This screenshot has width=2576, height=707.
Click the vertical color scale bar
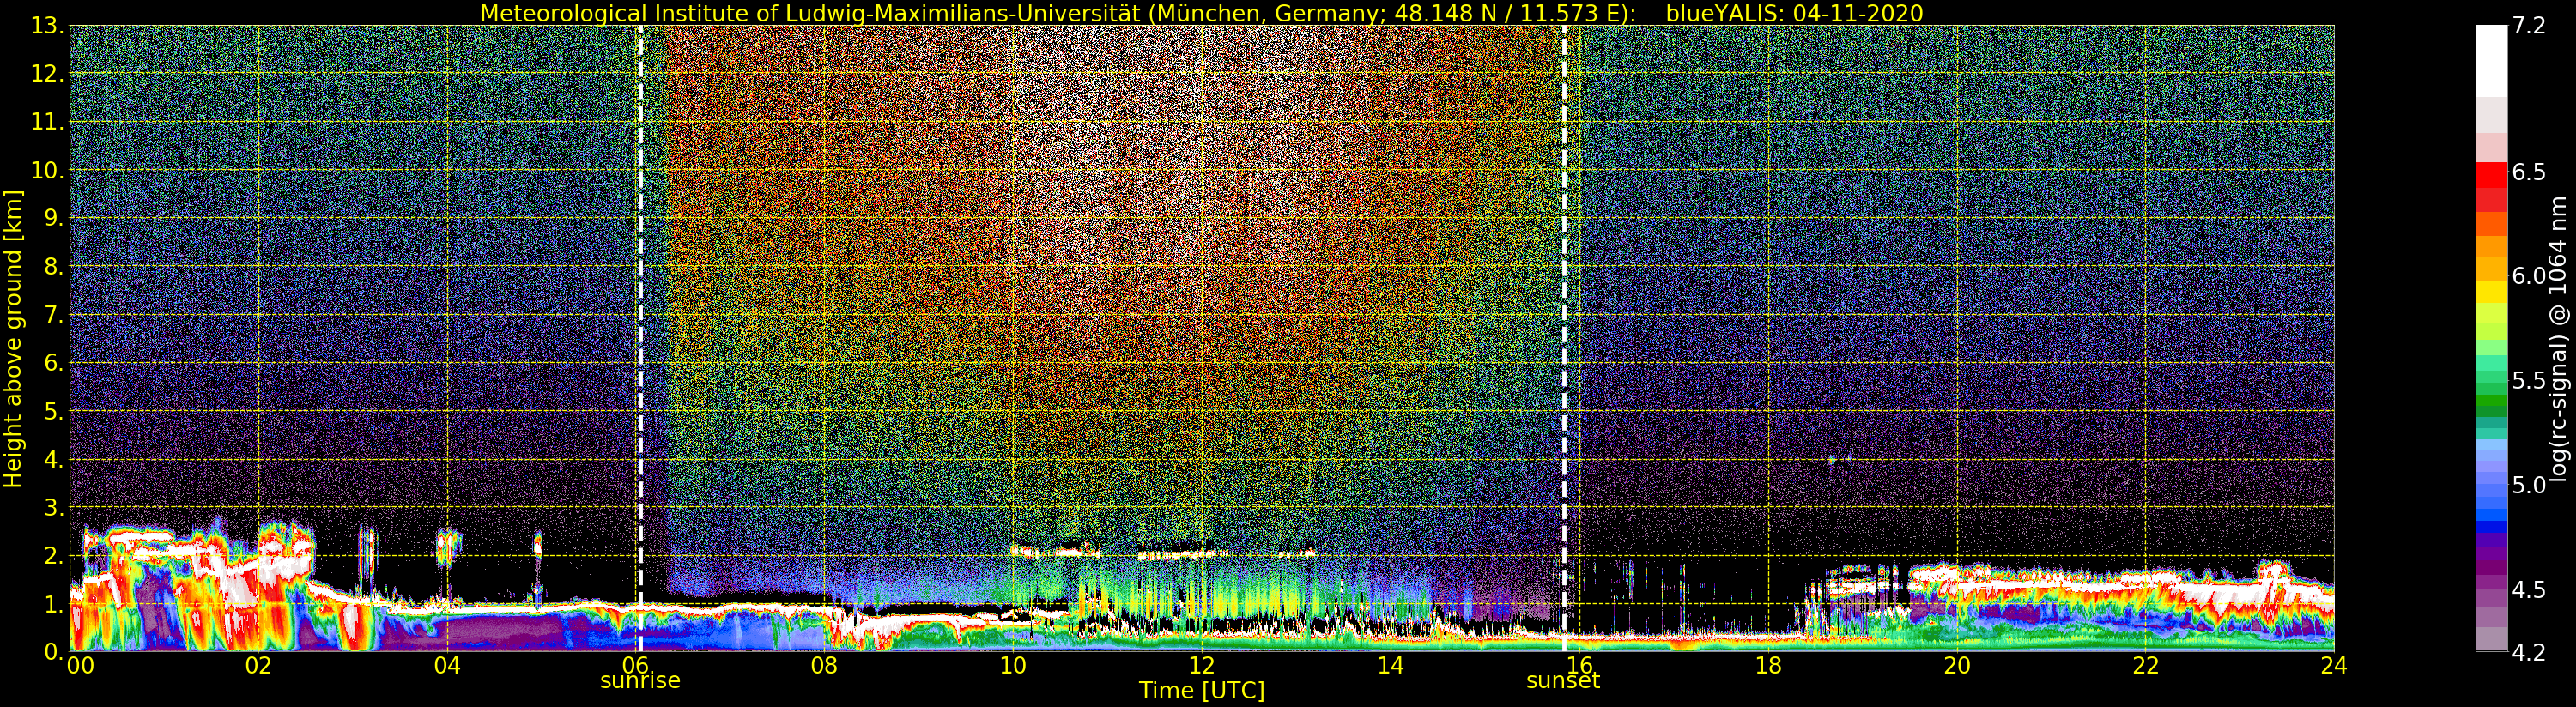tap(2491, 338)
